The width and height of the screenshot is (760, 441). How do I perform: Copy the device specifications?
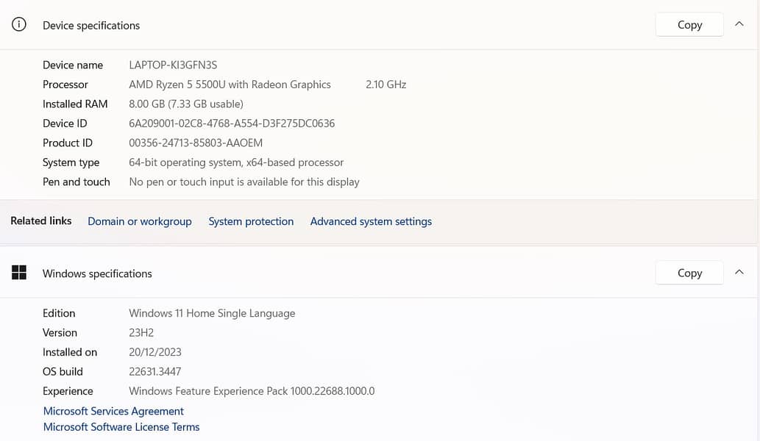(x=689, y=25)
